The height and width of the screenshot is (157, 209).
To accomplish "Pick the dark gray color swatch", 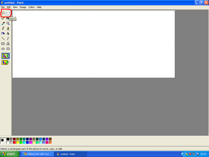I will click(x=11, y=139).
